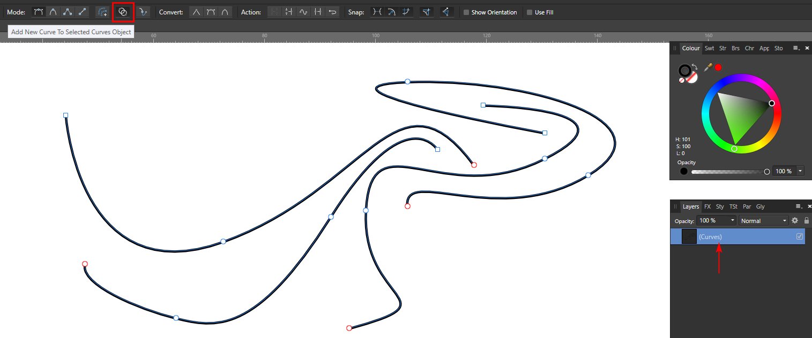Click the Reverse Curves action icon
The height and width of the screenshot is (338, 812).
(332, 12)
